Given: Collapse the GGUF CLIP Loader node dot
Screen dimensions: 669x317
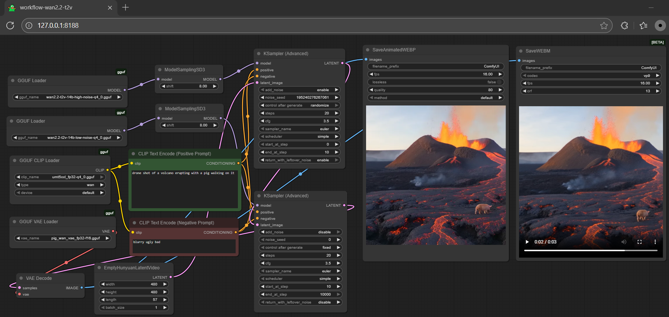Looking at the screenshot, I should [15, 161].
